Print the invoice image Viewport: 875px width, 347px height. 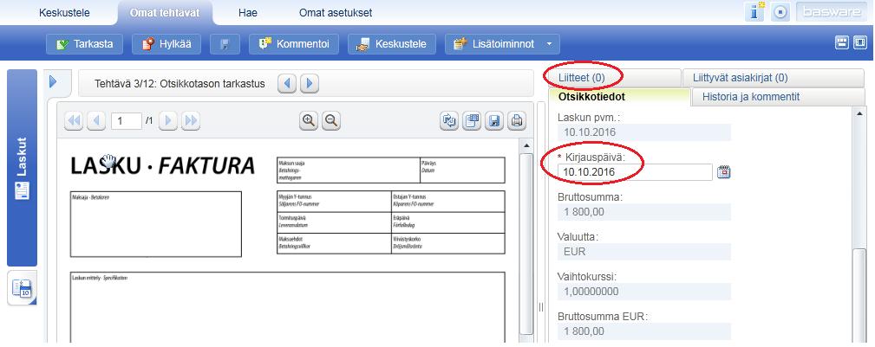(x=517, y=121)
